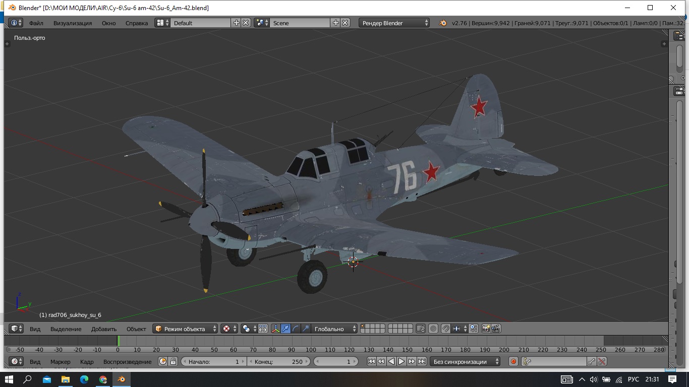
Task: Click the delete keyframe crossed-key icon
Action: (602, 361)
